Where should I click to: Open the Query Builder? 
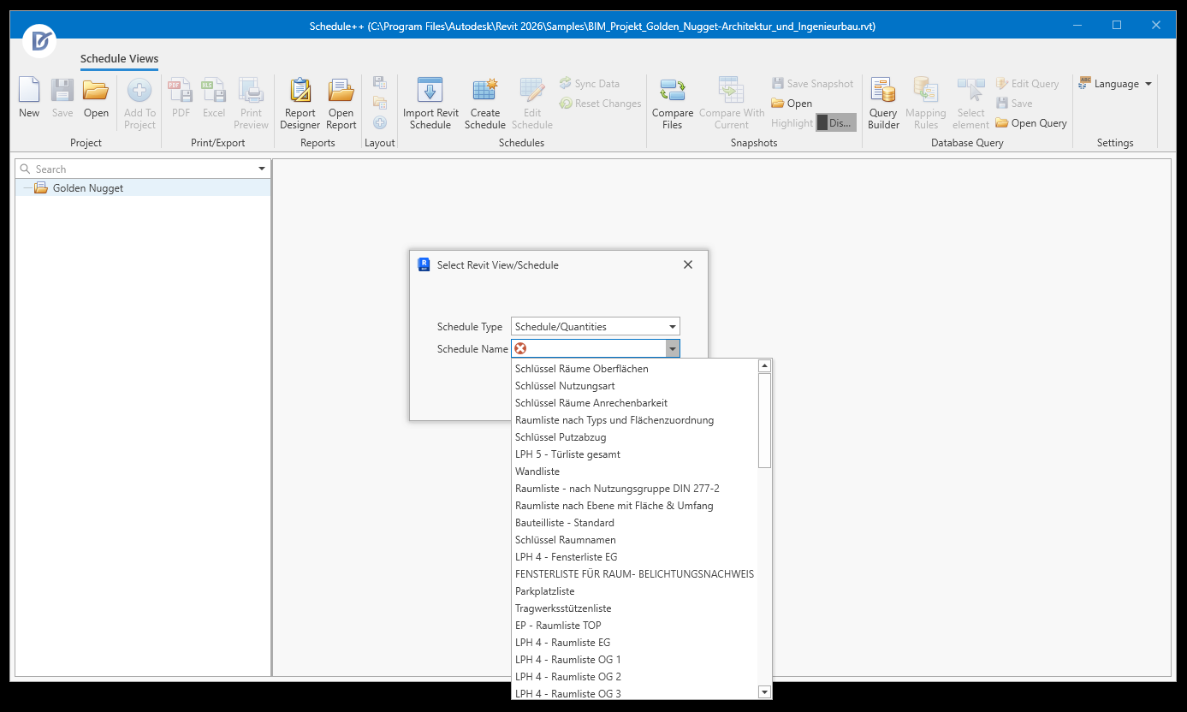tap(883, 104)
